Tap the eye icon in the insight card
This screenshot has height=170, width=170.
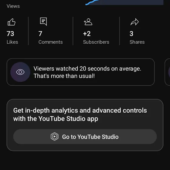pos(20,72)
